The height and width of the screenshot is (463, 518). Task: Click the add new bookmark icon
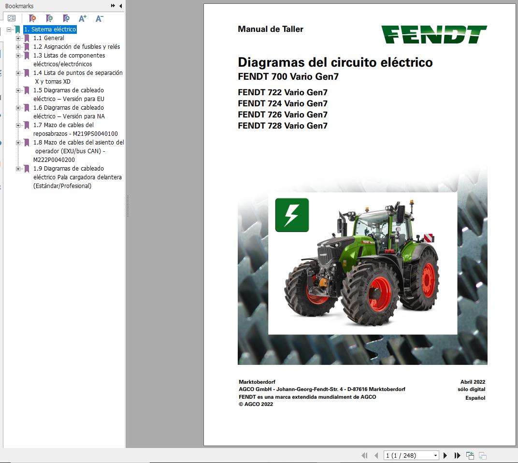click(x=49, y=18)
